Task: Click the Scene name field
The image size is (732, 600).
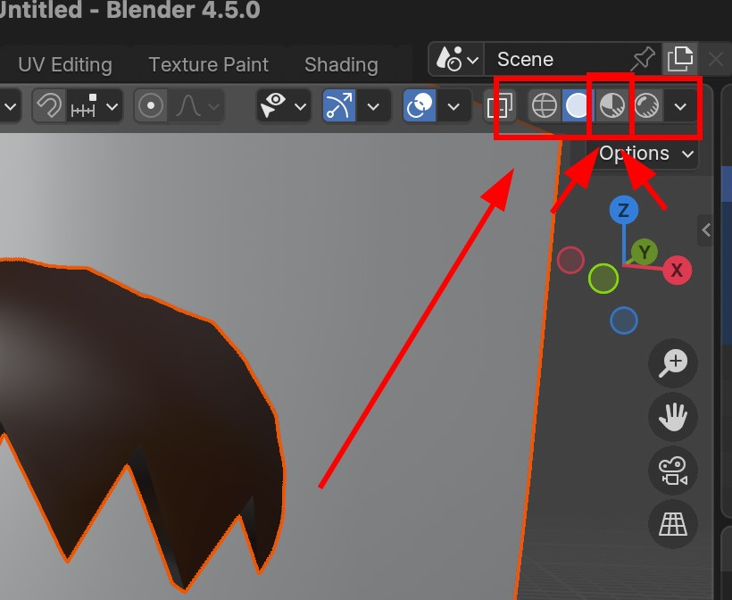Action: pyautogui.click(x=553, y=60)
